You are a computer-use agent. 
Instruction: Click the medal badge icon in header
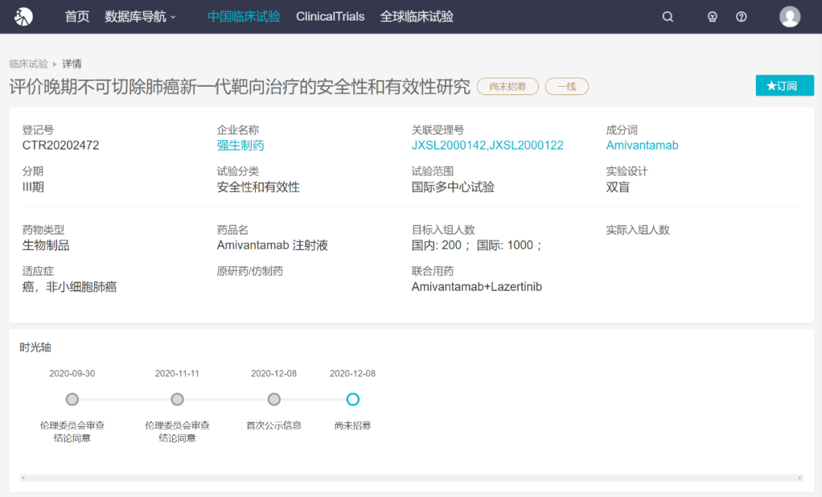(x=712, y=17)
